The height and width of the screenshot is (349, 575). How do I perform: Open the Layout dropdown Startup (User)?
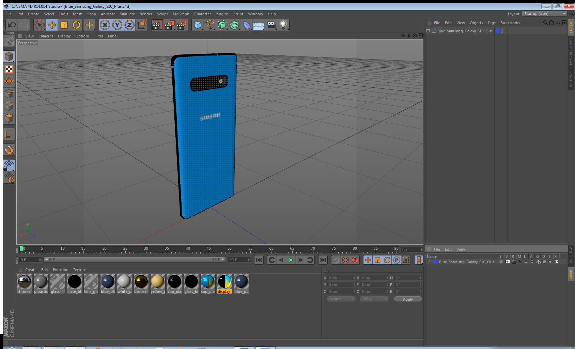coord(545,14)
